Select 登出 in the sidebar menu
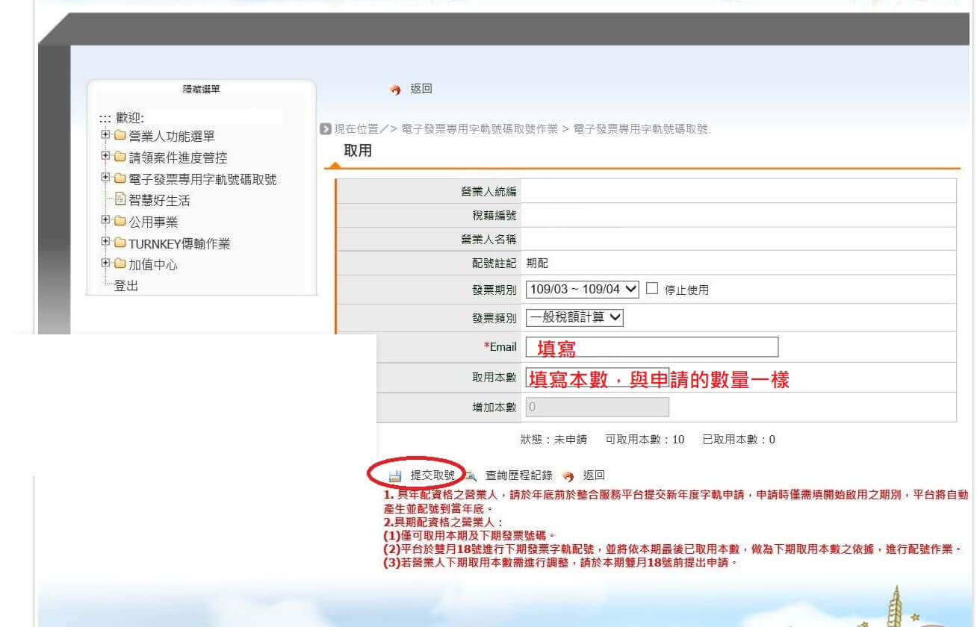The image size is (977, 627). [125, 286]
